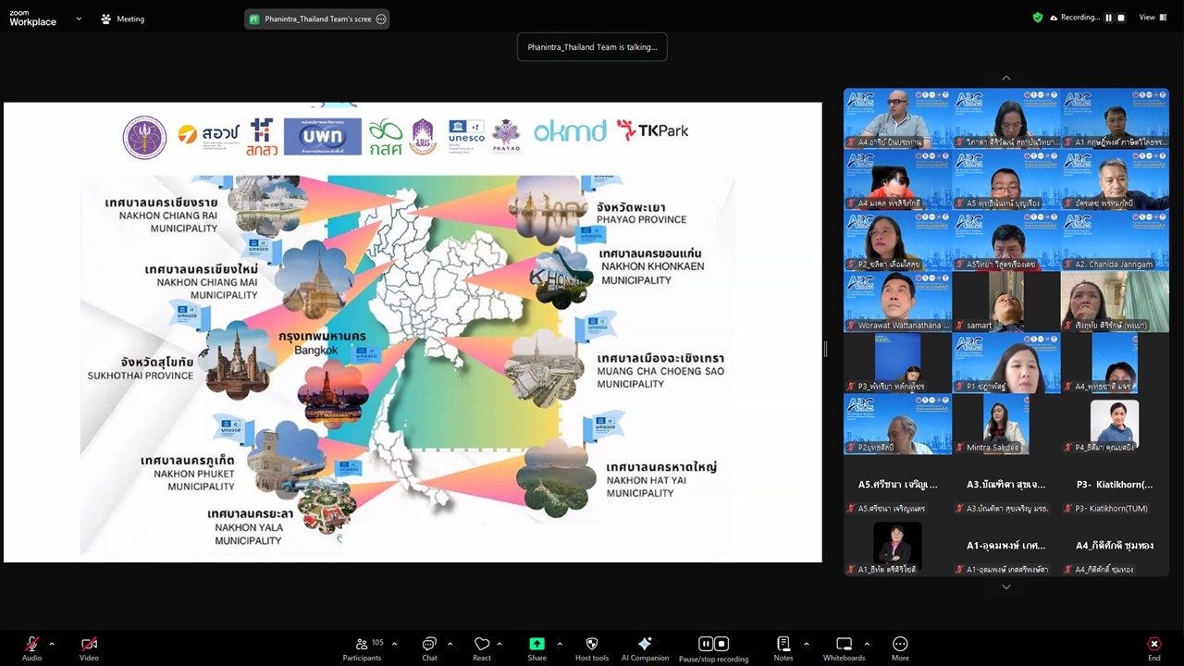Select P1 participant video tile
Image resolution: width=1184 pixels, height=666 pixels.
(x=1005, y=363)
